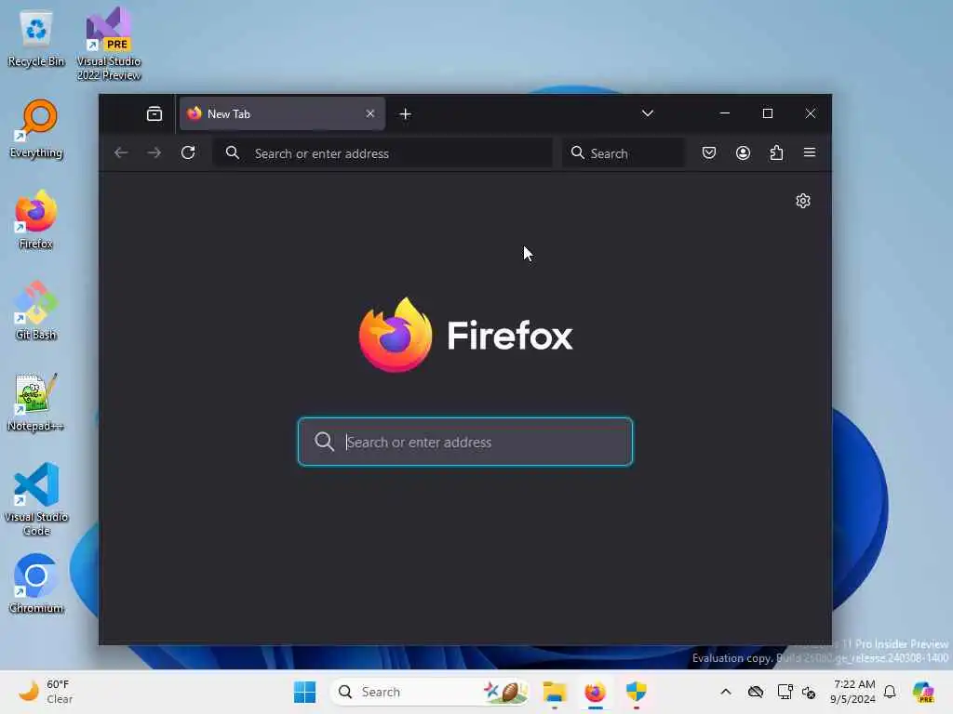Focus the toolbar address bar
Image resolution: width=953 pixels, height=714 pixels.
[383, 153]
